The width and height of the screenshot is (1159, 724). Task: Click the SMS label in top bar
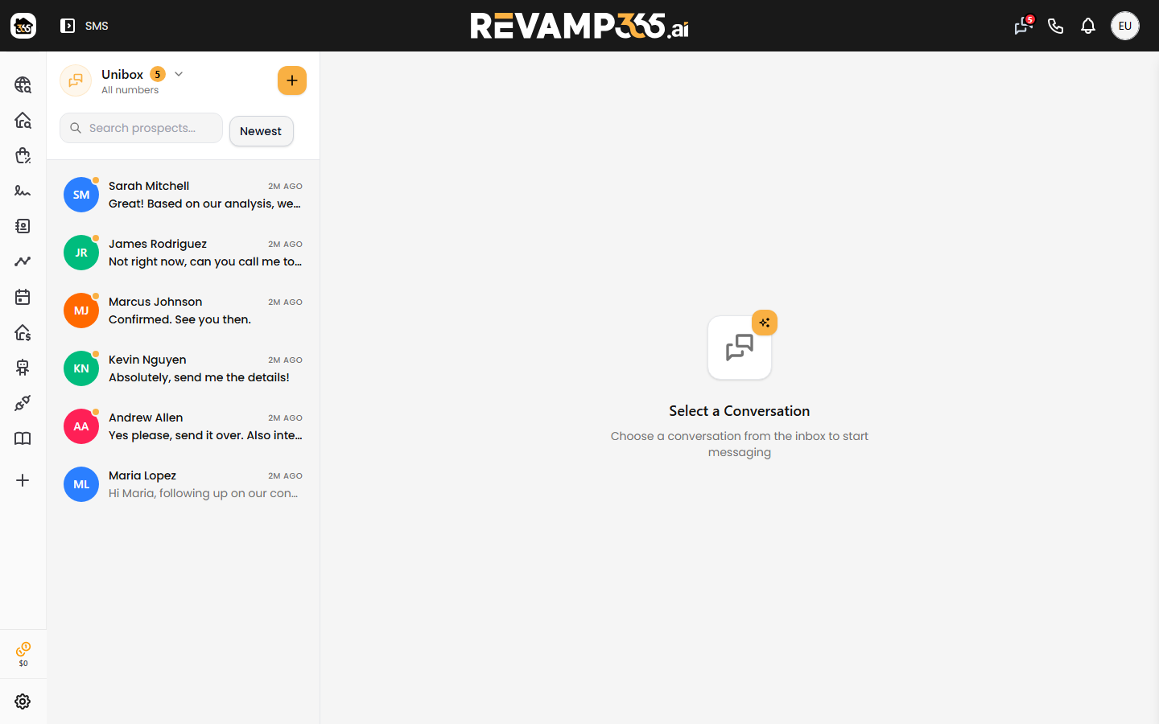(97, 26)
